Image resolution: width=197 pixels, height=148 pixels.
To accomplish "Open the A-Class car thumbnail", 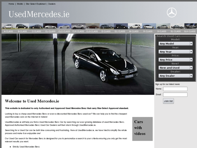I will point(8,26).
